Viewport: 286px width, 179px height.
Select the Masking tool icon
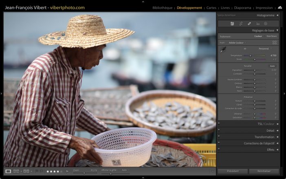pos(266,24)
